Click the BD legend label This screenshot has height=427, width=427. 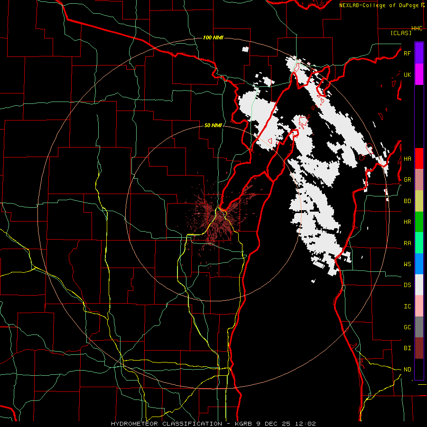point(407,201)
